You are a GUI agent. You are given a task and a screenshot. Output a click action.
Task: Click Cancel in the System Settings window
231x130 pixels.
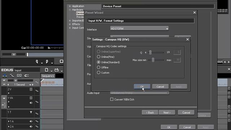pos(187,127)
